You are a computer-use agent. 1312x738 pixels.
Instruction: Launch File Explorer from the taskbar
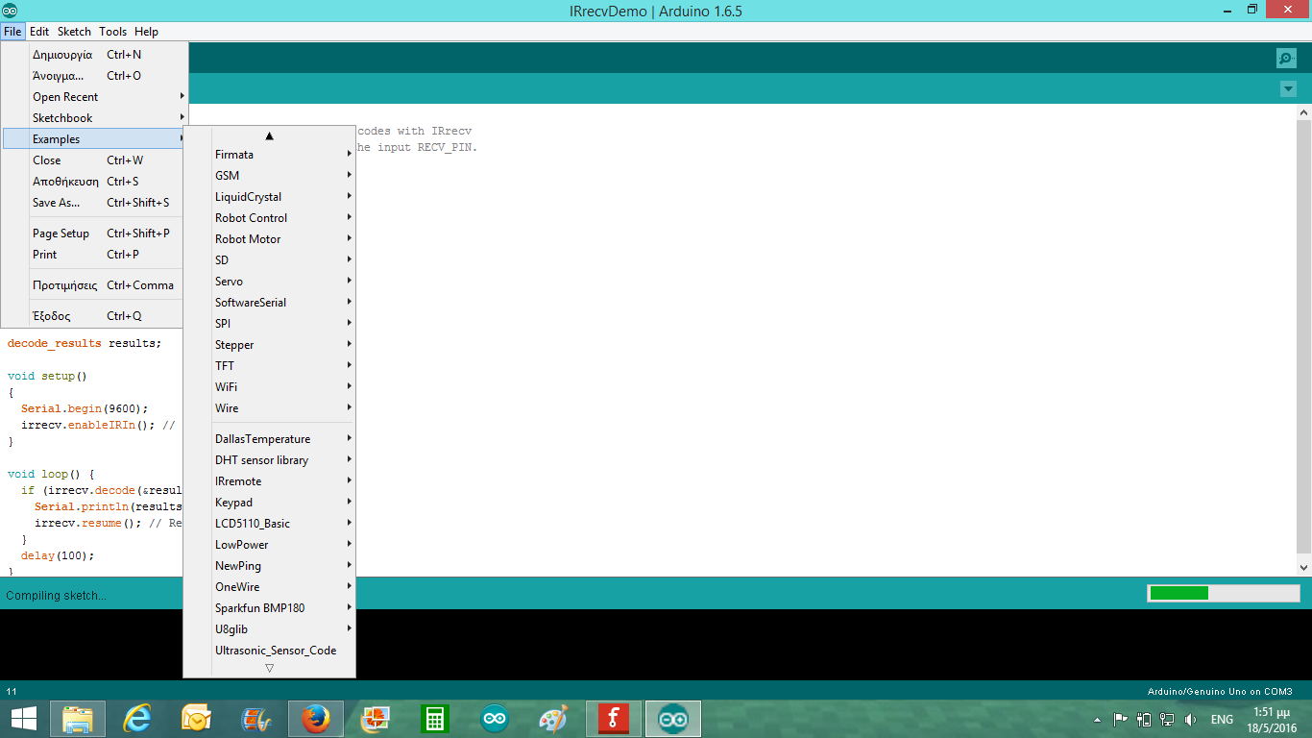pyautogui.click(x=78, y=719)
